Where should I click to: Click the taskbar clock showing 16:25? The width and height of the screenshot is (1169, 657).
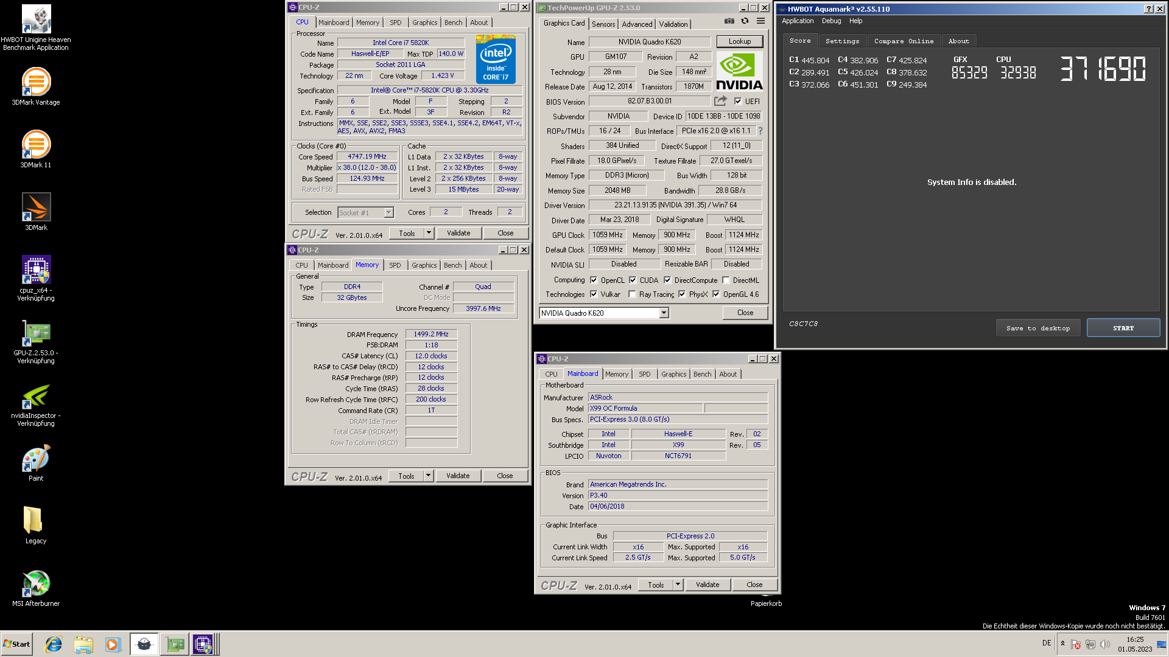[x=1135, y=639]
